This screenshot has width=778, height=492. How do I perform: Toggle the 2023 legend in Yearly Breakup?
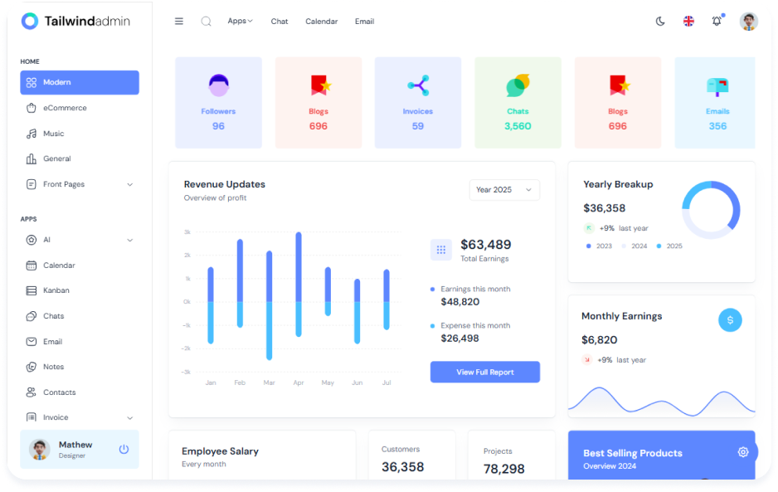click(x=599, y=246)
